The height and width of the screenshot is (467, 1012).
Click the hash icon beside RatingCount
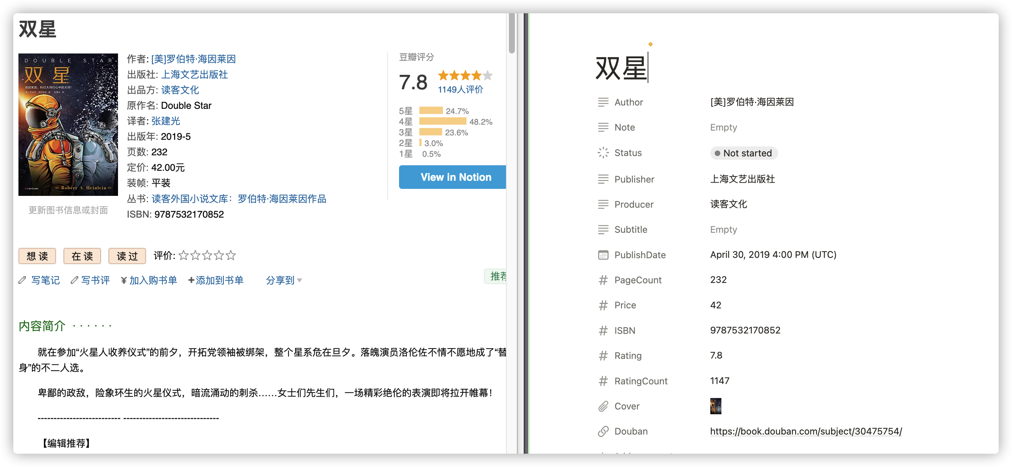point(603,381)
